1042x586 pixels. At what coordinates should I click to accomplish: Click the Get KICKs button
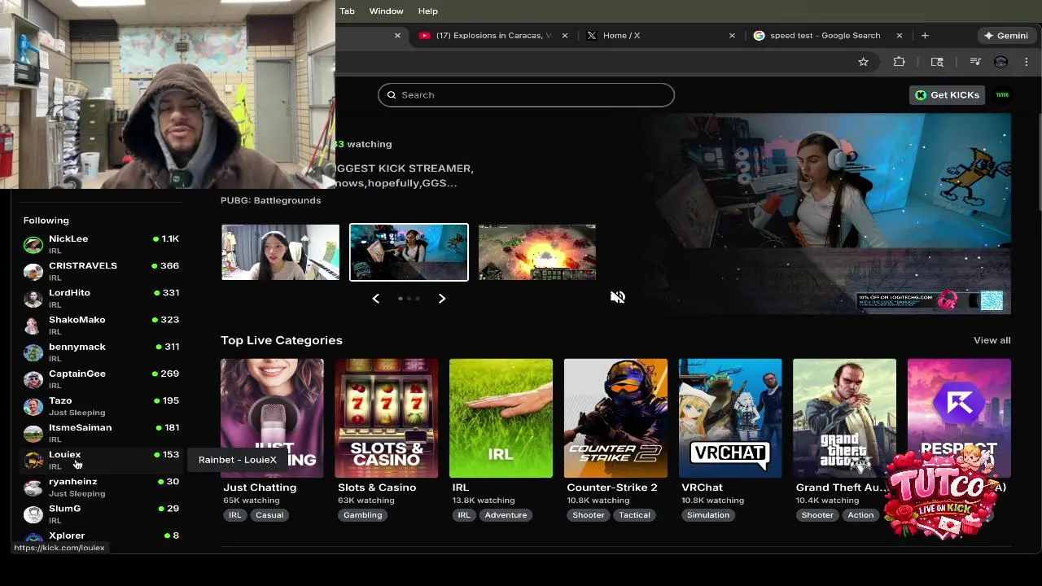click(948, 95)
